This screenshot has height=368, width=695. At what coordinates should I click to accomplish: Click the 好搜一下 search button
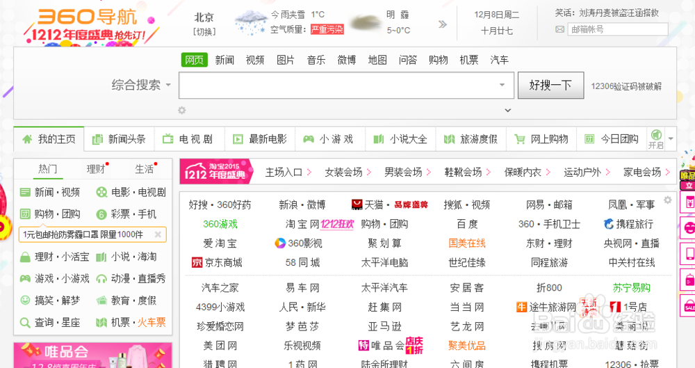pyautogui.click(x=550, y=86)
